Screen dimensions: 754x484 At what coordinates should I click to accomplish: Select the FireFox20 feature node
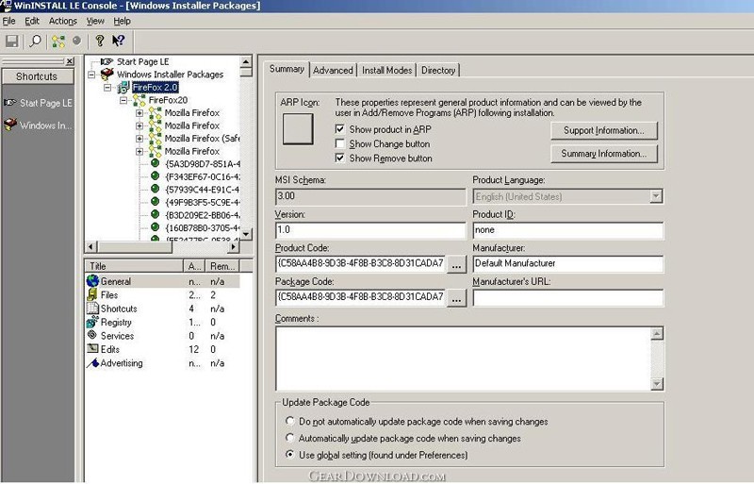point(168,100)
